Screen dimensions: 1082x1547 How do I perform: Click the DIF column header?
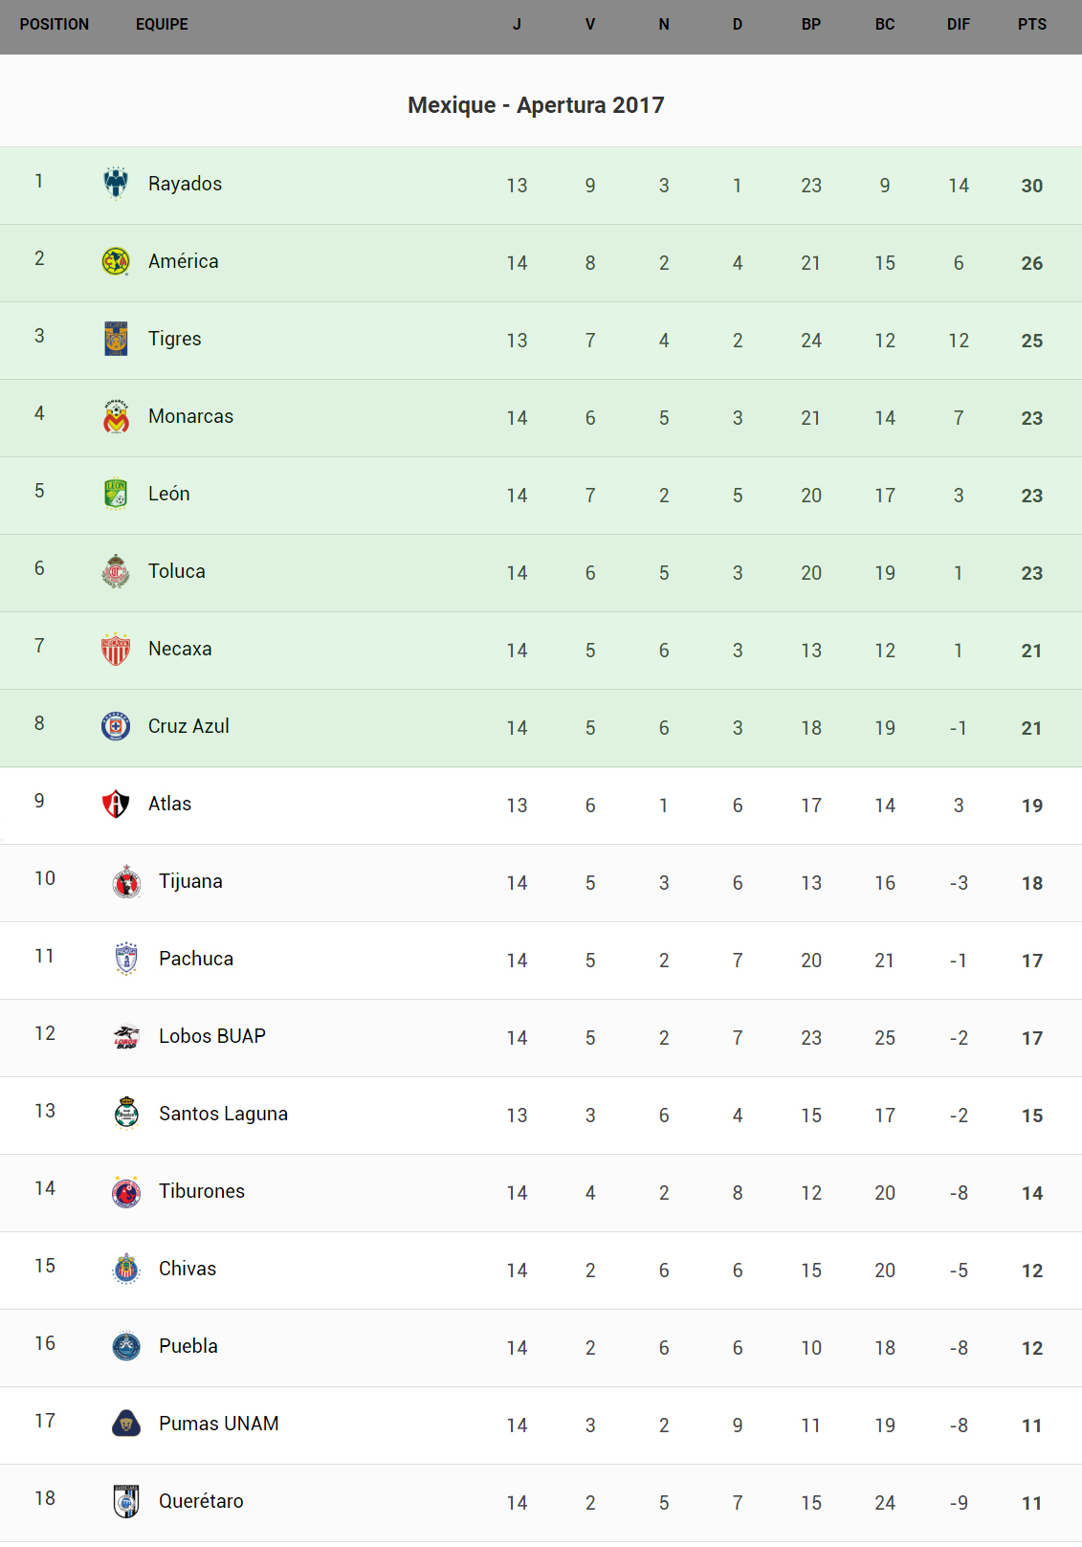click(958, 25)
